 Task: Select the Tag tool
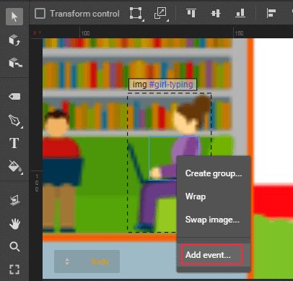(14, 97)
